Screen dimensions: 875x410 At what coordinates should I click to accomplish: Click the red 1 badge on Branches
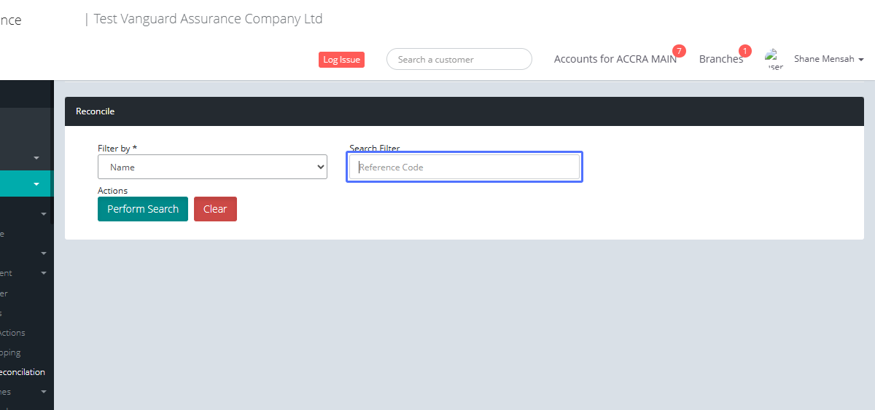click(744, 51)
